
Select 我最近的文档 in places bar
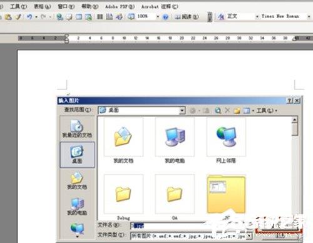point(77,129)
